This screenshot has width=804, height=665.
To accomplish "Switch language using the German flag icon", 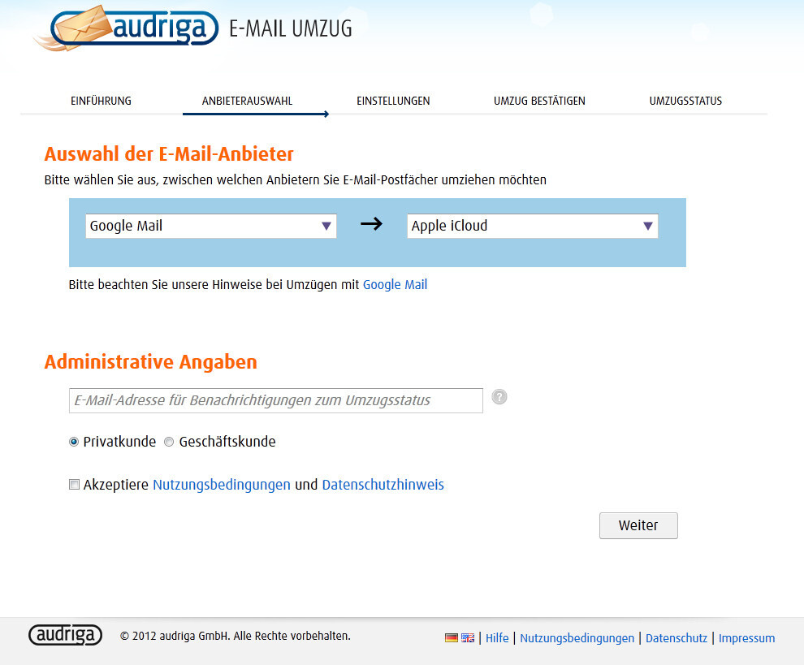I will (x=451, y=637).
